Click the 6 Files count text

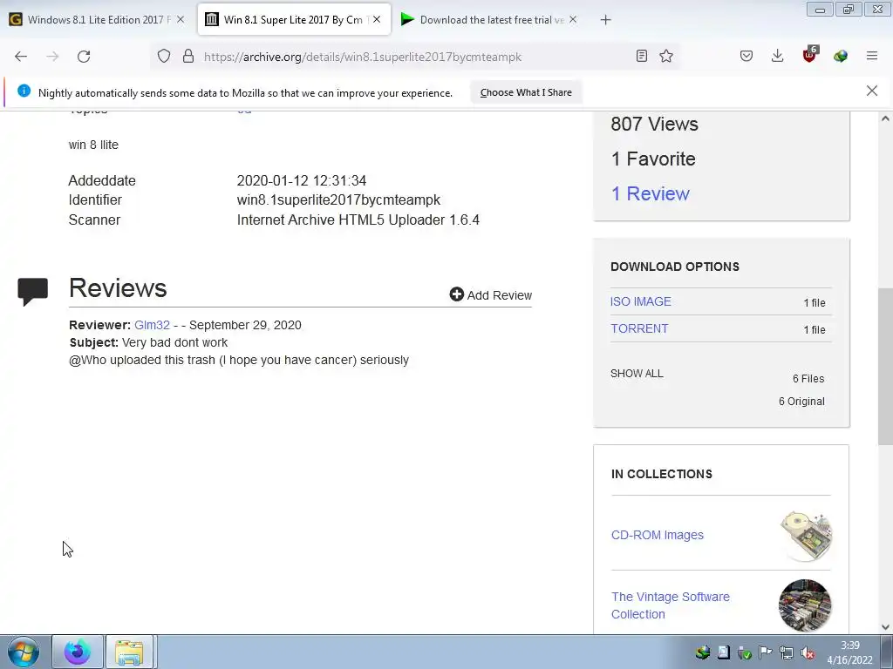[808, 378]
